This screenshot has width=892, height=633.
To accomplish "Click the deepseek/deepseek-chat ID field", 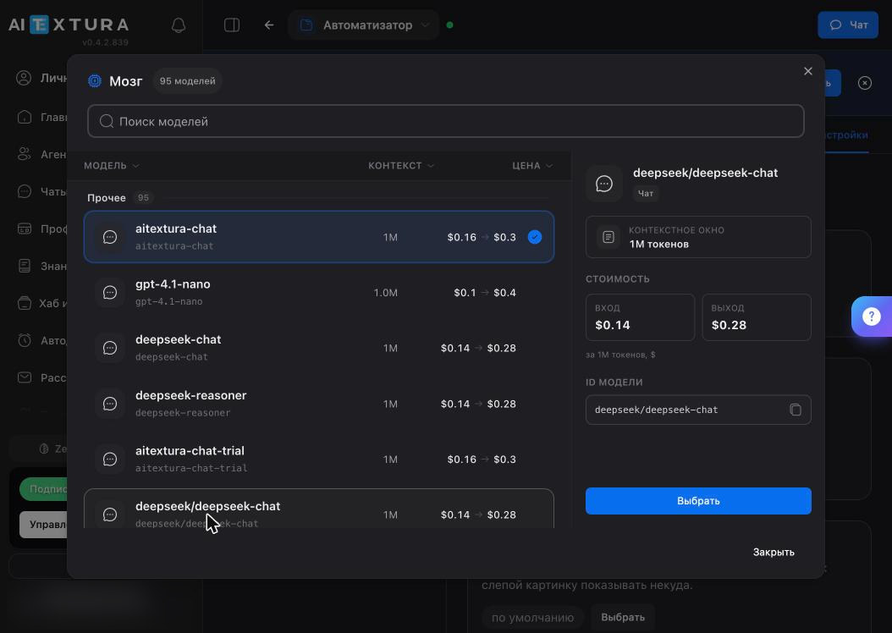I will (x=698, y=410).
